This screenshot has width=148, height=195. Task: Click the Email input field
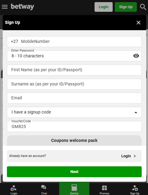pyautogui.click(x=74, y=98)
